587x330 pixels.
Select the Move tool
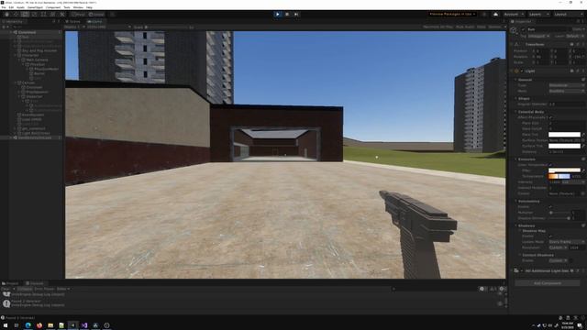[17, 15]
